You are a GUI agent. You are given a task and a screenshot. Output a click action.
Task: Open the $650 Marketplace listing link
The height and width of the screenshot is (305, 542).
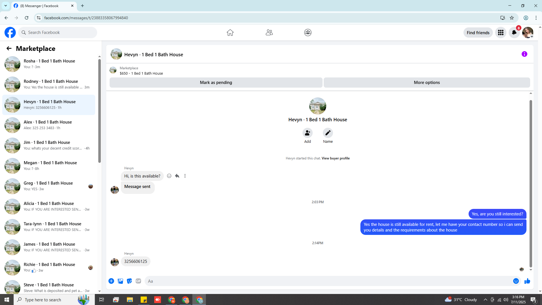click(141, 73)
